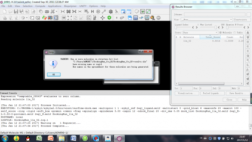Click the Jobname input field
This screenshot has width=252, height=142.
click(x=214, y=15)
